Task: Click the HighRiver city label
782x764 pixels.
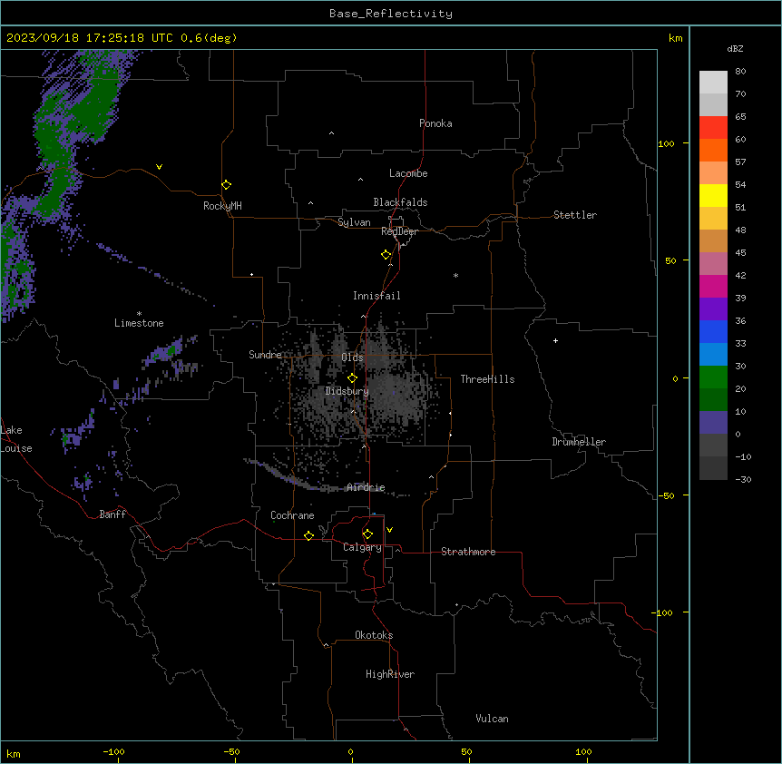Action: [390, 674]
